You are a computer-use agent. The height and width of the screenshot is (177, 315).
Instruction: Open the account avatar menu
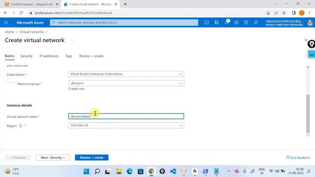(310, 23)
